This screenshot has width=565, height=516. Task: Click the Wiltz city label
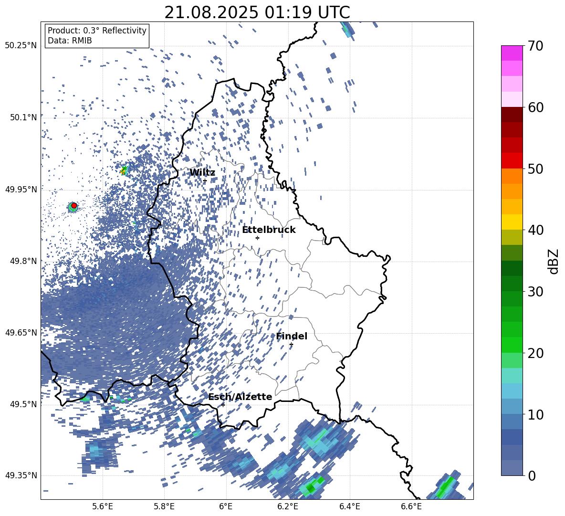tap(202, 172)
